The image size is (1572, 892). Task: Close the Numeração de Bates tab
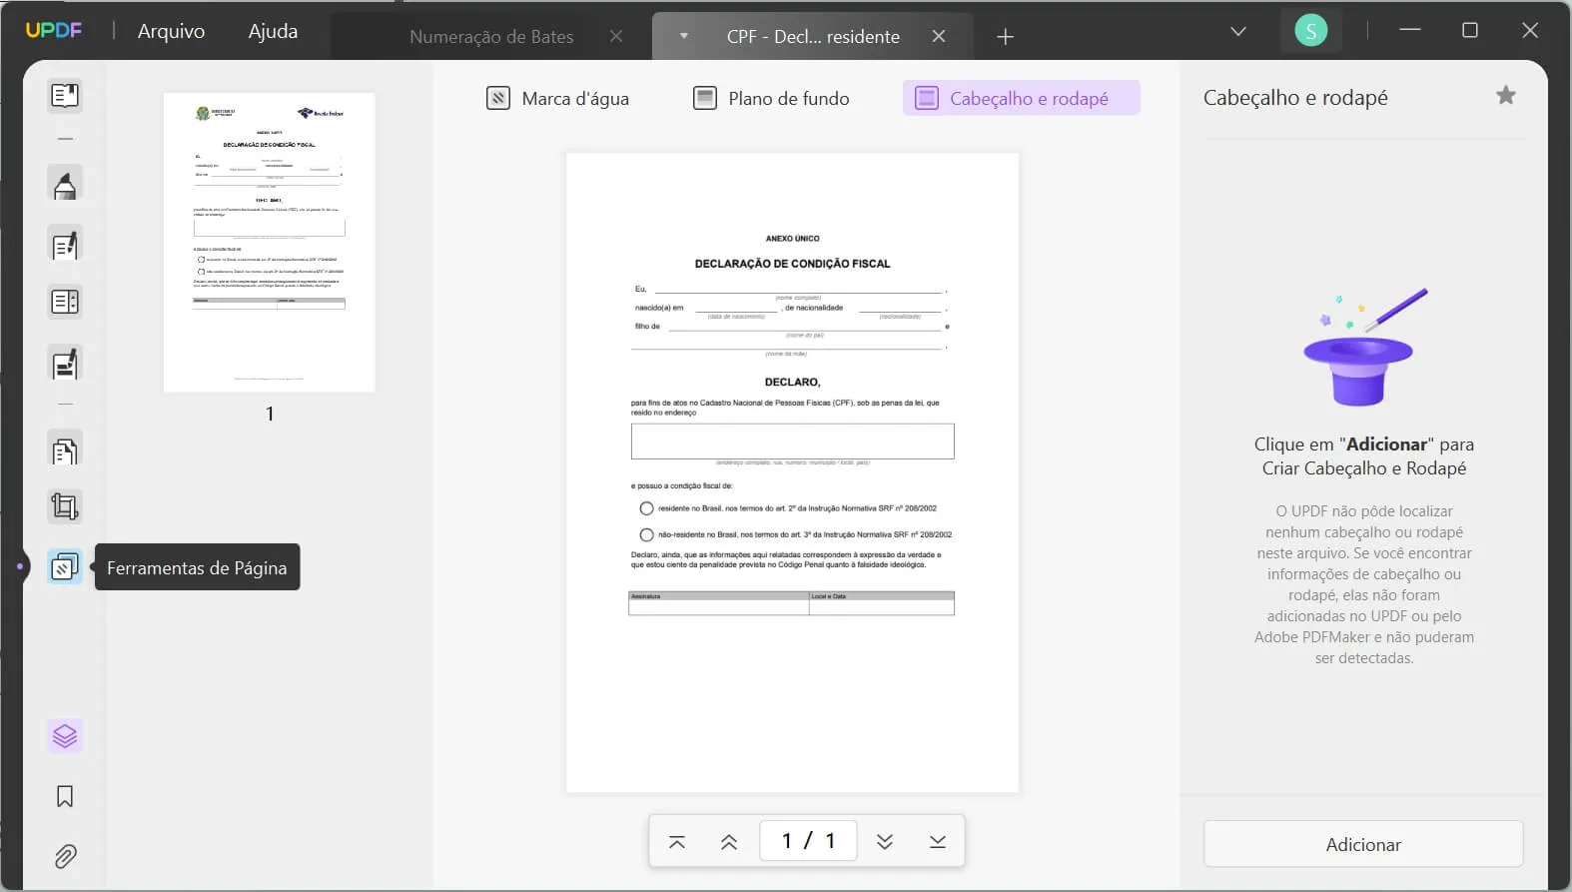616,36
